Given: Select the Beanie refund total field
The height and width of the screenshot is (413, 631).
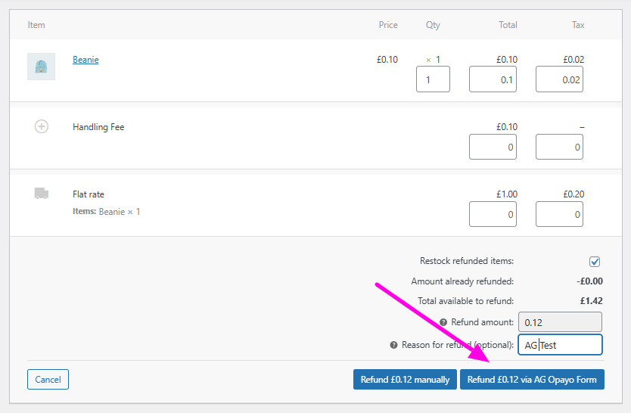Looking at the screenshot, I should (493, 79).
